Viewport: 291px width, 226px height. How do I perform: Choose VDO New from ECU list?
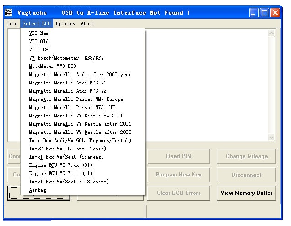(39, 33)
